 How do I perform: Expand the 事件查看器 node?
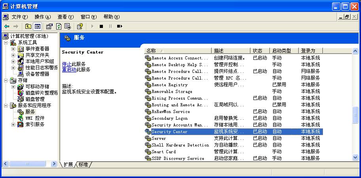pos(13,49)
